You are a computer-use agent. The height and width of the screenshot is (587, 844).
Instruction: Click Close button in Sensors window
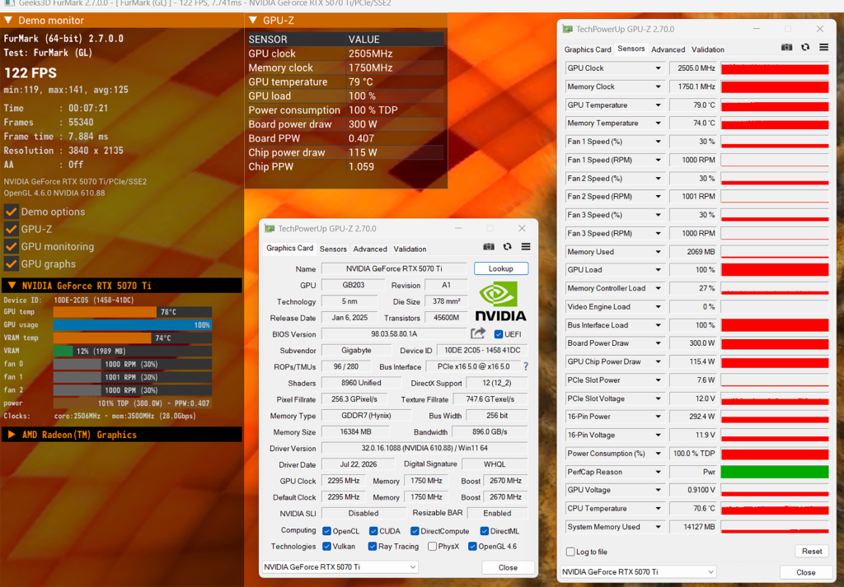(806, 572)
